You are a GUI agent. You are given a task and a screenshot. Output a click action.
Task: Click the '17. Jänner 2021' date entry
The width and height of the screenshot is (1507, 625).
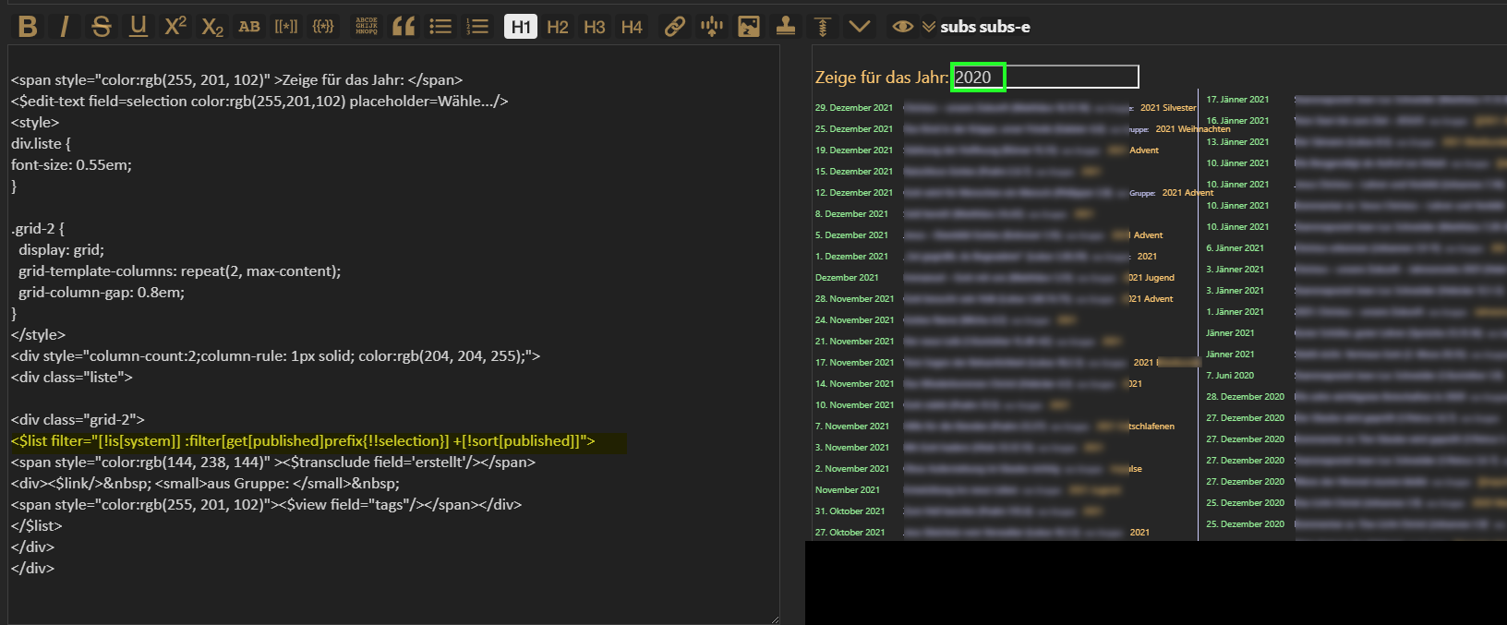click(1237, 100)
